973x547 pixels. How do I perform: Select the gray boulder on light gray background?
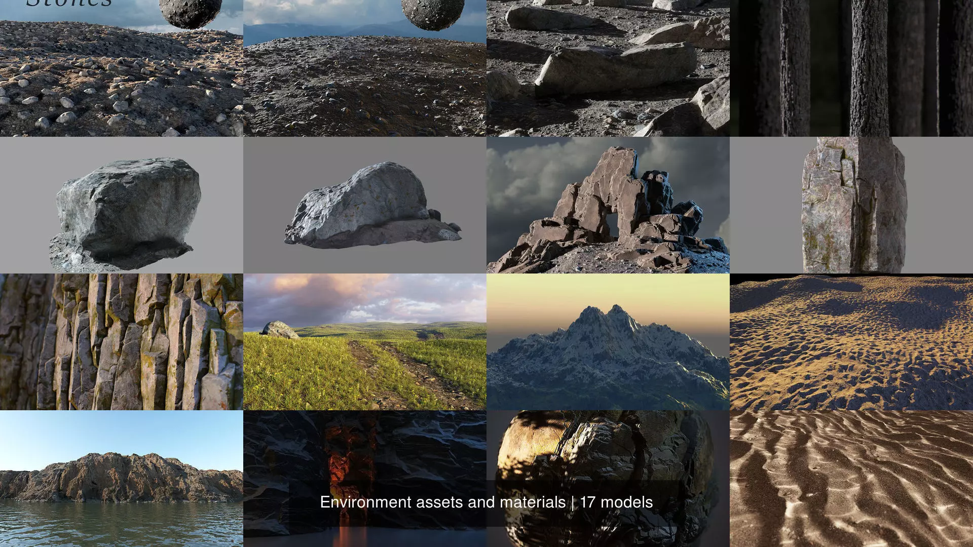121,205
